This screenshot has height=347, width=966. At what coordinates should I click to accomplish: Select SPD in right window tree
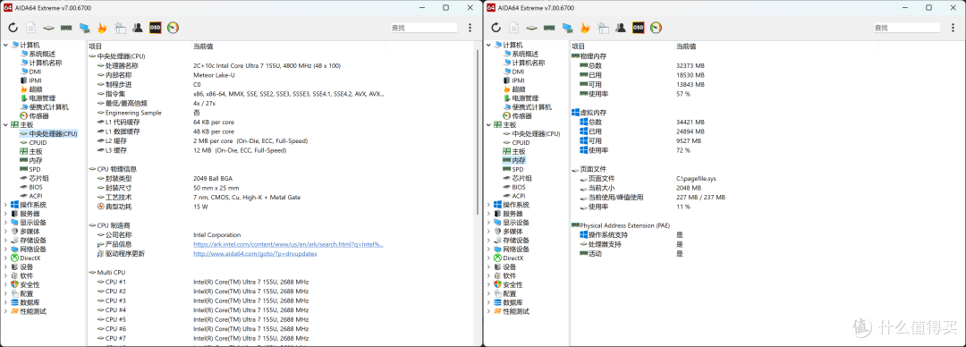coord(518,169)
